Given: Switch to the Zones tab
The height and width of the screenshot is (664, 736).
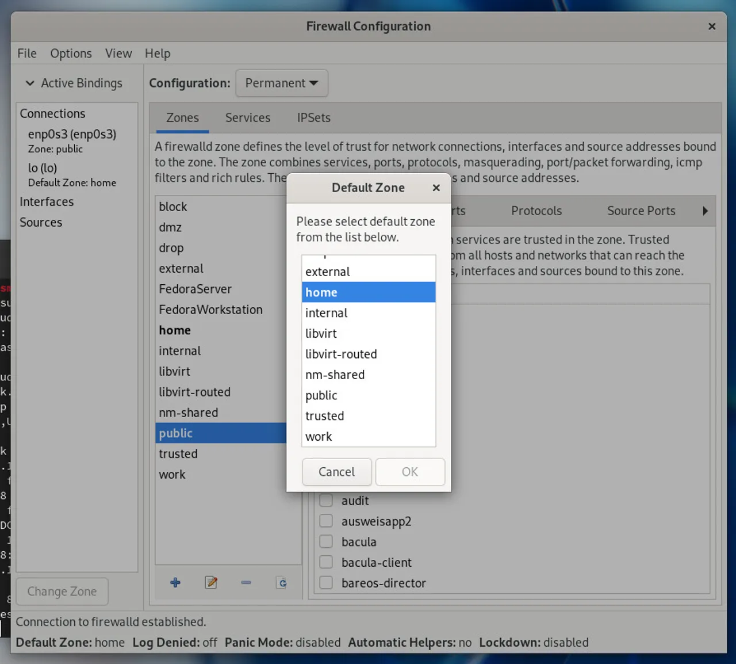Looking at the screenshot, I should [182, 118].
